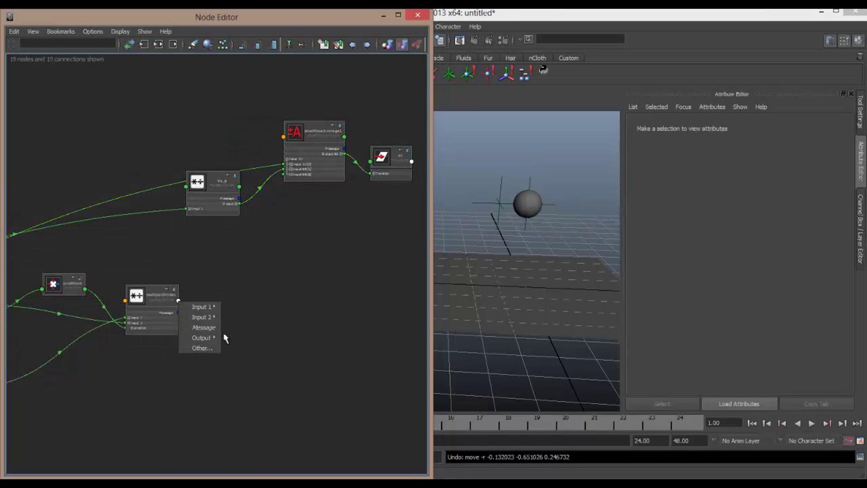Click the plusMinusAverage node icon
The width and height of the screenshot is (867, 488).
tap(294, 132)
